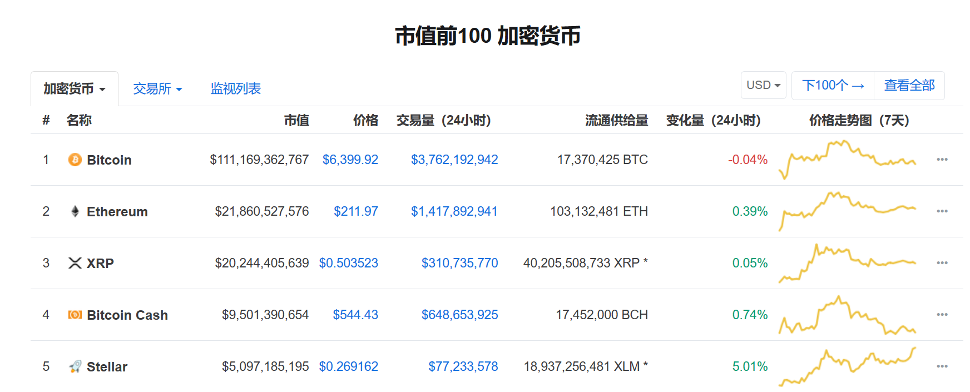Sort the table by 市值 column
This screenshot has height=392, width=970.
click(296, 121)
